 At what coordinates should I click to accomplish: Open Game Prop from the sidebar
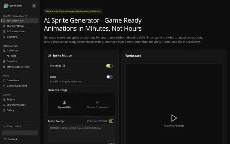coord(20,61)
